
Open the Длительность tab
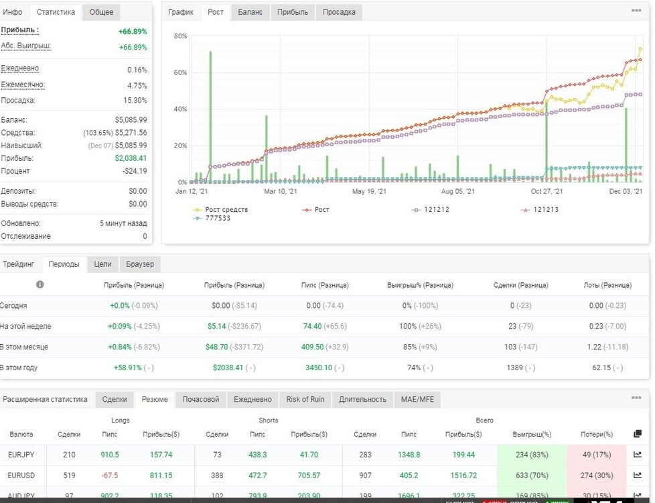(x=362, y=399)
